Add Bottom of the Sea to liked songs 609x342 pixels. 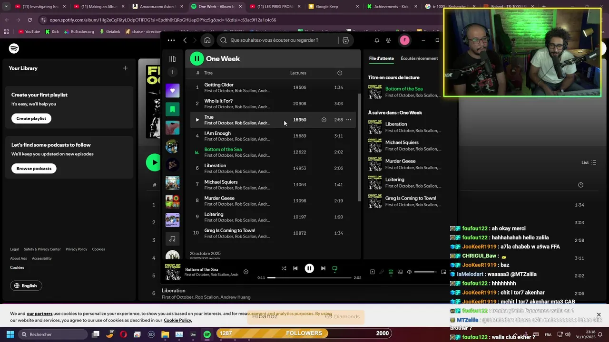tap(246, 272)
